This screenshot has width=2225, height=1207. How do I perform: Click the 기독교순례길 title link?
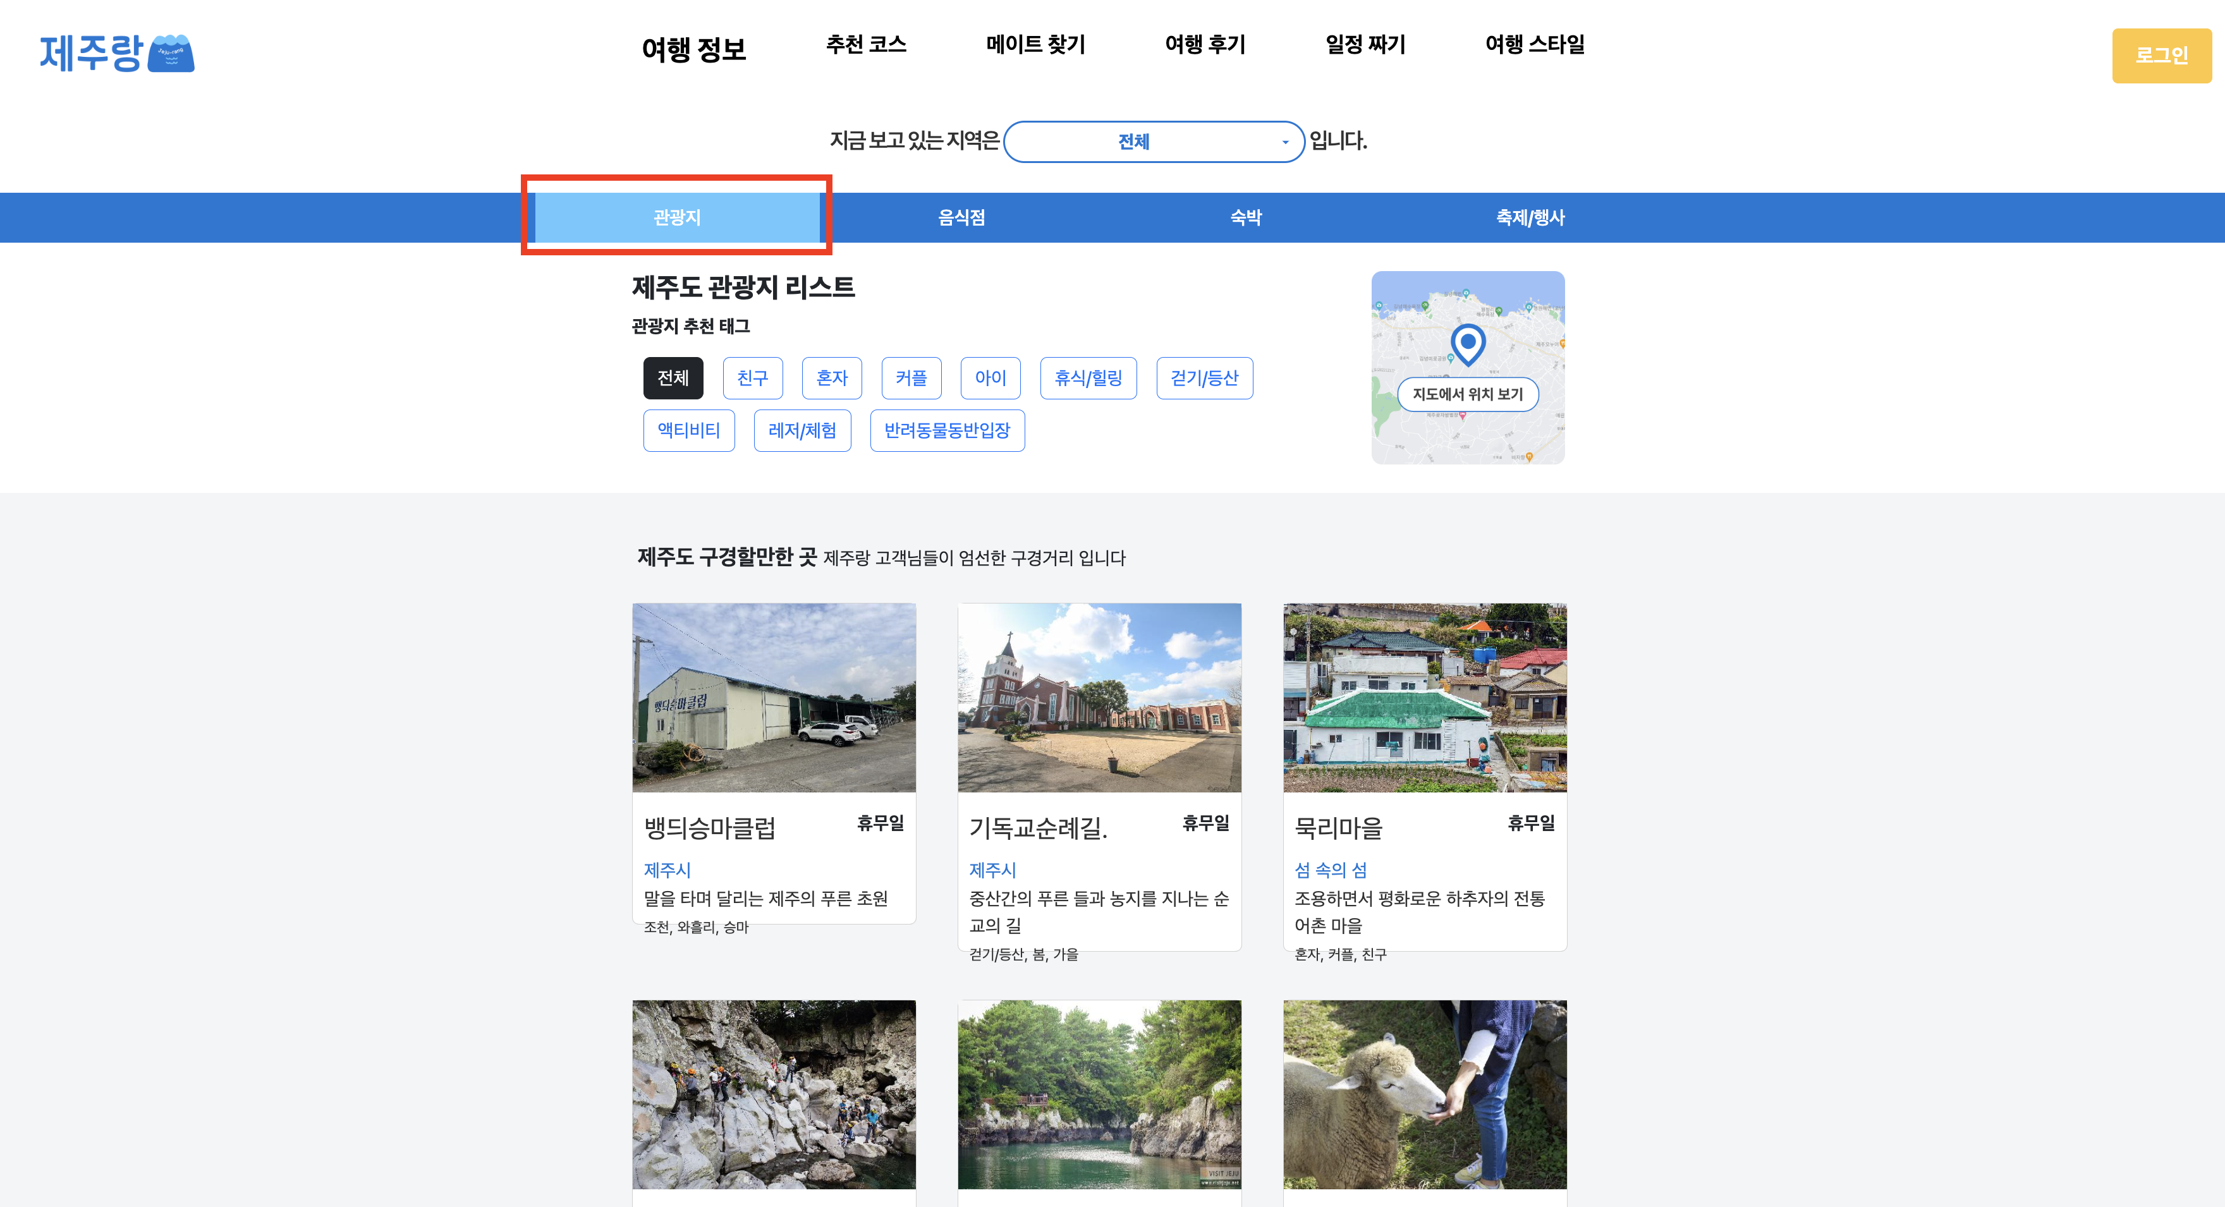coord(1037,828)
